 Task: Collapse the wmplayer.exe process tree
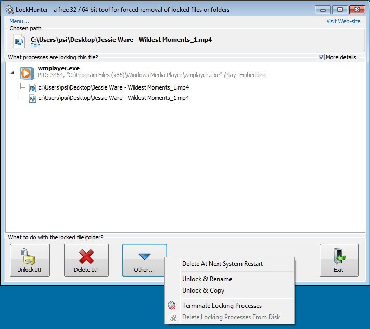(12, 73)
